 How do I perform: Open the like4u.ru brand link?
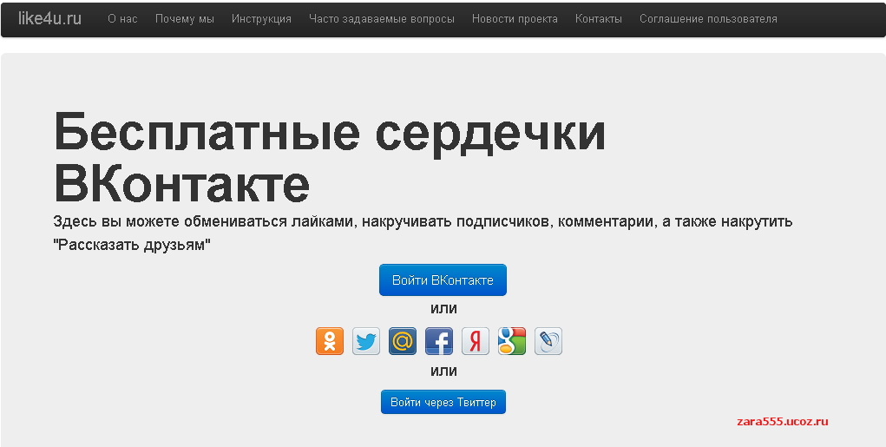pos(49,18)
